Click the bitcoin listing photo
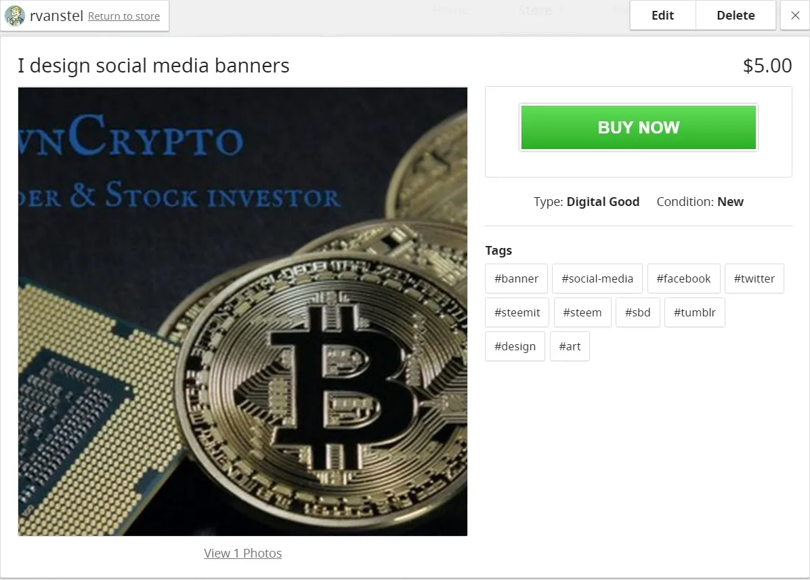This screenshot has height=580, width=810. (x=242, y=312)
